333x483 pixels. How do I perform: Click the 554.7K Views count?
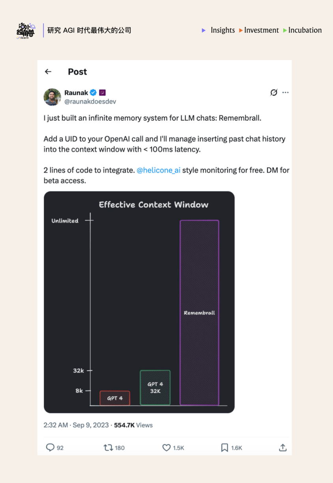(x=133, y=425)
